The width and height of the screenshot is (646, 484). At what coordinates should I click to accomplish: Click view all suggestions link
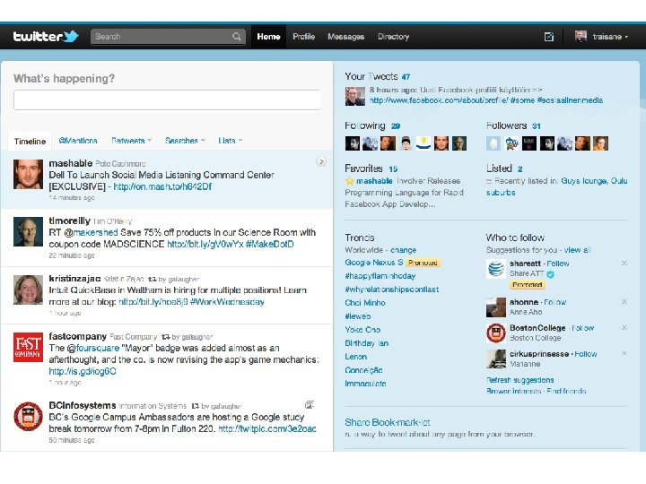[x=577, y=250]
